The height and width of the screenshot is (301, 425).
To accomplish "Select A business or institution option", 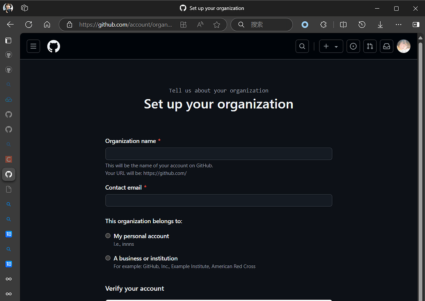I will [x=108, y=258].
